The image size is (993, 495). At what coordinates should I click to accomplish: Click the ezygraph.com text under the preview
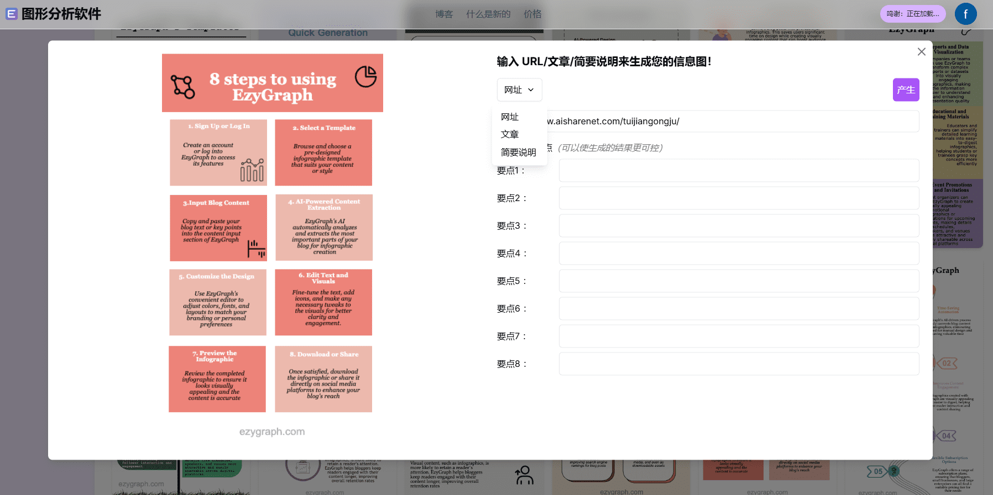click(x=272, y=431)
